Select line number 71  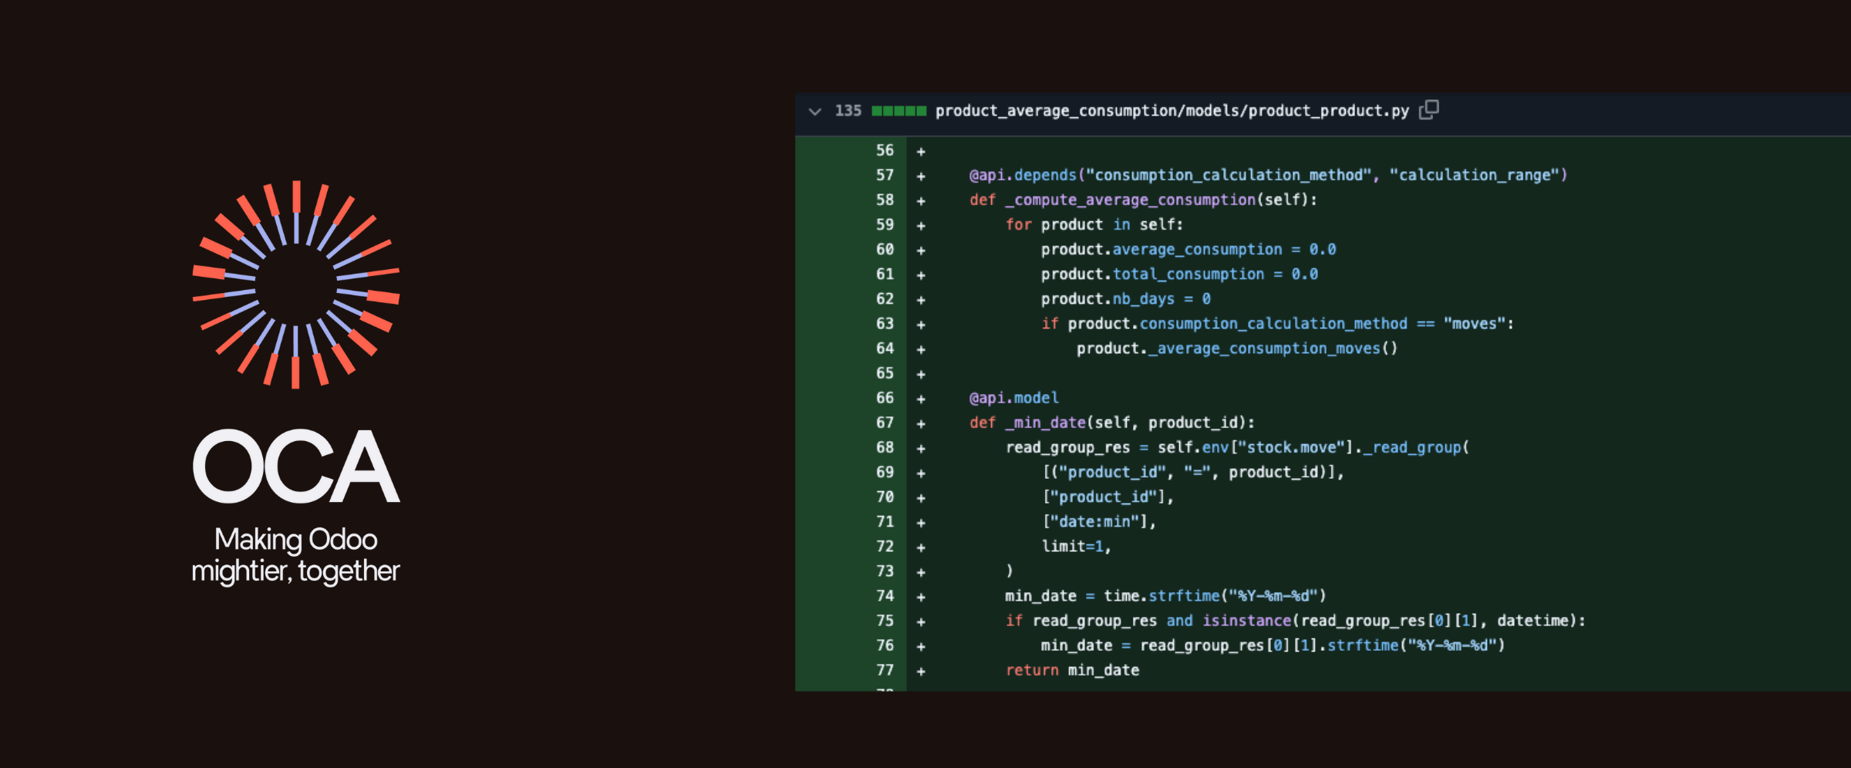(x=885, y=521)
